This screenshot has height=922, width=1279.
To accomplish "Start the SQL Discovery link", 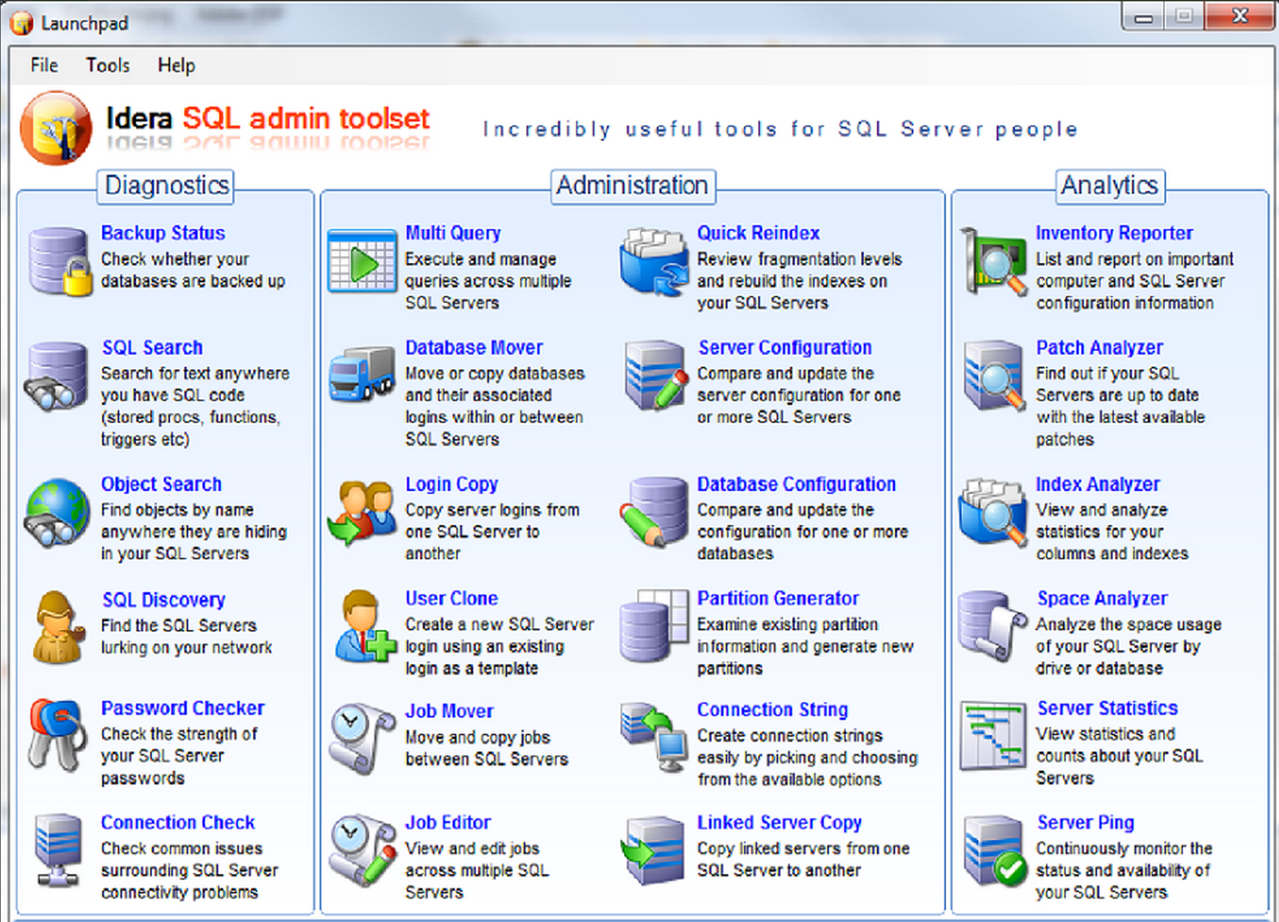I will [x=164, y=600].
